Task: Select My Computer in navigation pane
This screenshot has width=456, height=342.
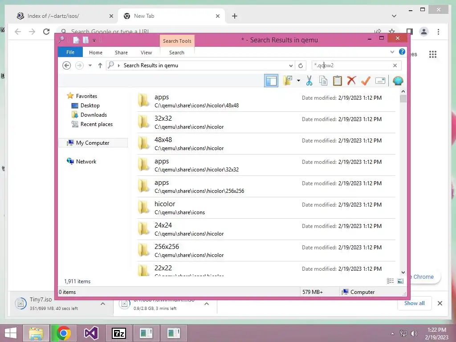Action: [x=93, y=143]
